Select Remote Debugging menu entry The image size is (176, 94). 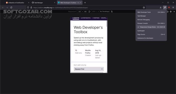[151, 20]
